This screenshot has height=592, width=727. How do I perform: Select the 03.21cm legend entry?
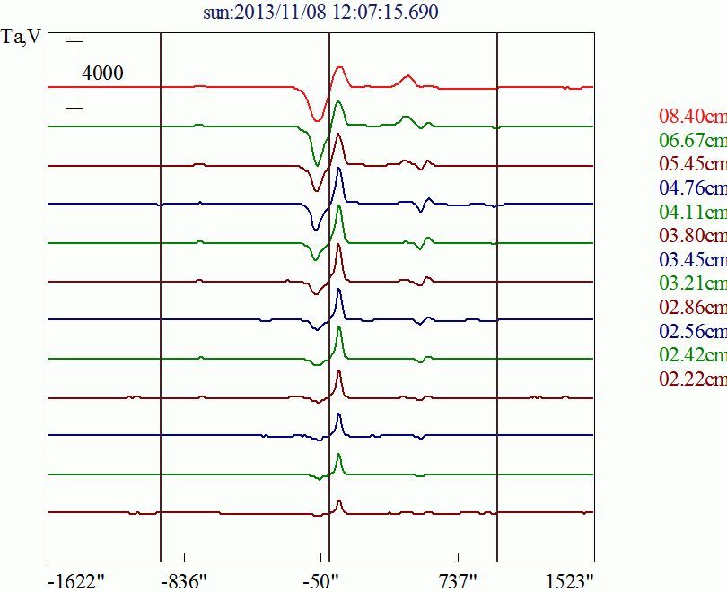pyautogui.click(x=693, y=283)
